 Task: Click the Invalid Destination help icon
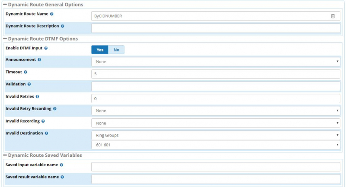point(46,133)
